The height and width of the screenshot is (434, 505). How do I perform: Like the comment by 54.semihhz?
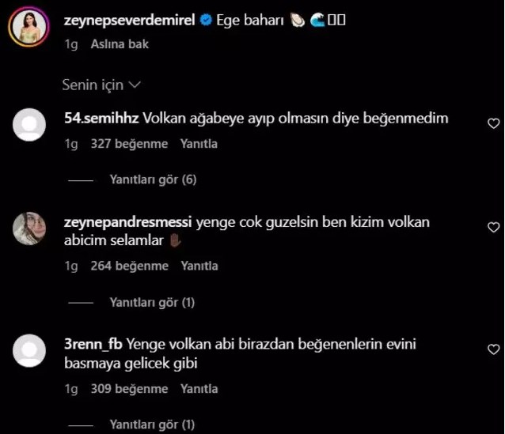click(493, 123)
